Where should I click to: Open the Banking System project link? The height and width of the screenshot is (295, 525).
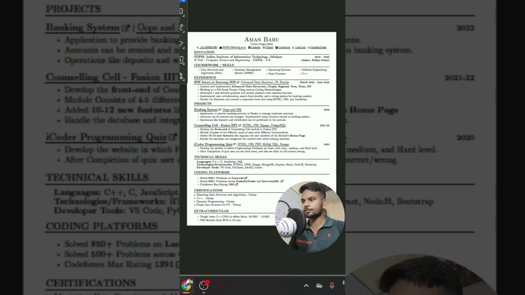tap(206, 110)
